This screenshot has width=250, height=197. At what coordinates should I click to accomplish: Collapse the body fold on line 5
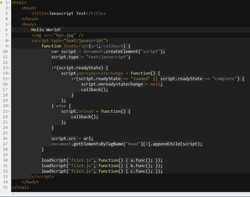click(9, 24)
